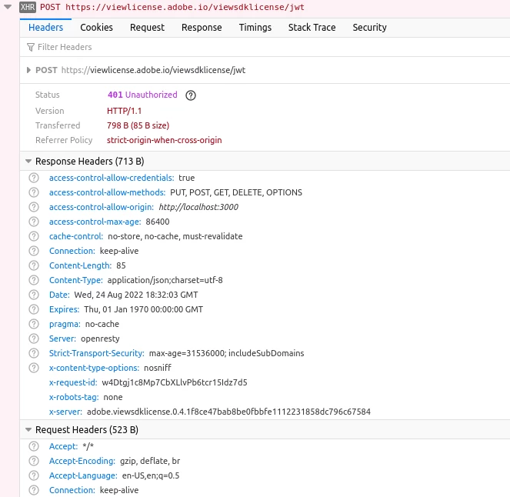Click help icon for request Connection header
Image resolution: width=510 pixels, height=497 pixels.
click(34, 490)
